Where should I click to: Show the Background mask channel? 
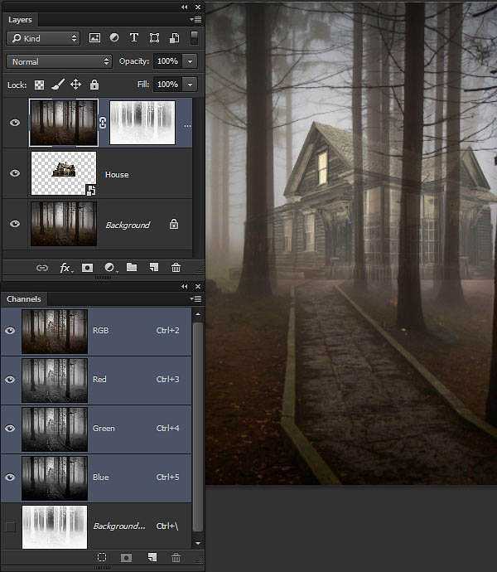click(x=10, y=526)
